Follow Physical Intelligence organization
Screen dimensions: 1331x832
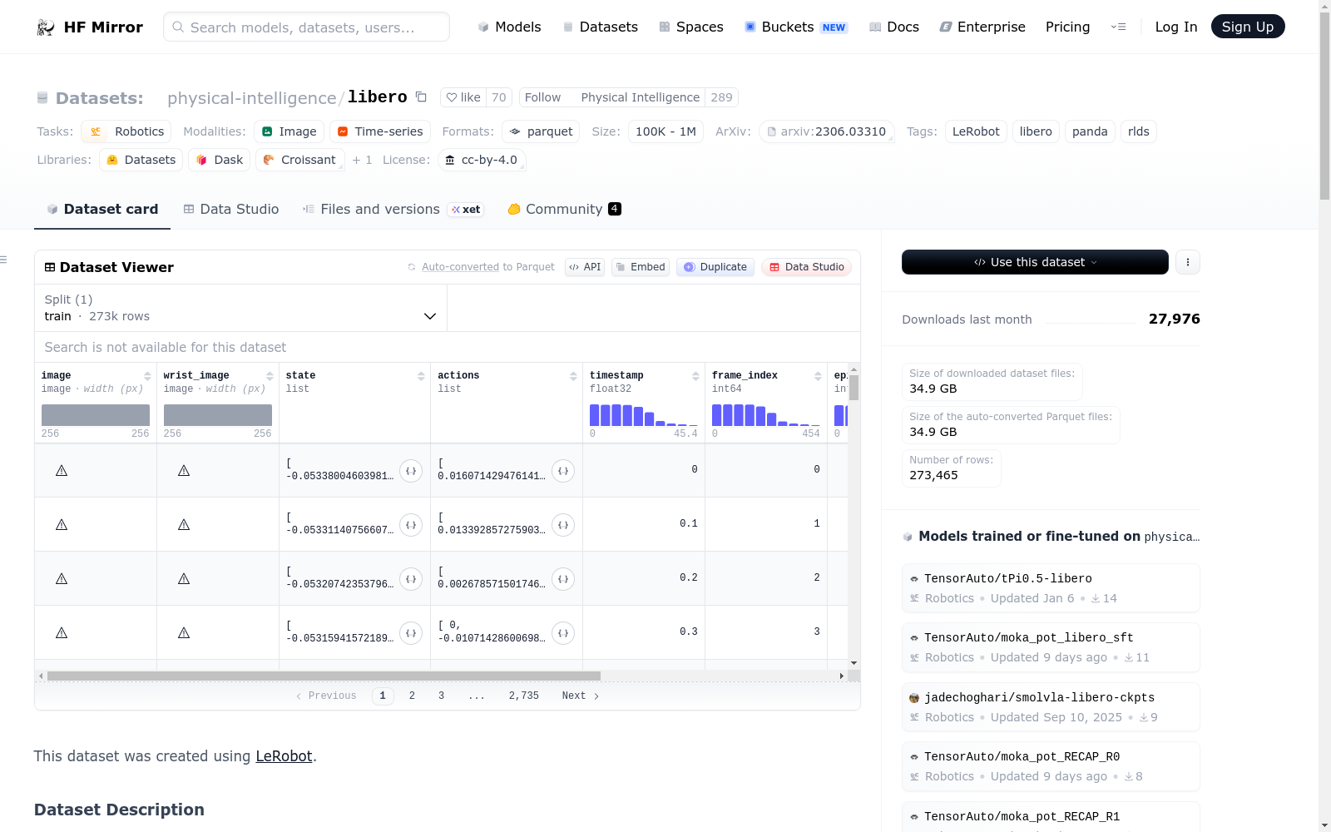coord(542,97)
